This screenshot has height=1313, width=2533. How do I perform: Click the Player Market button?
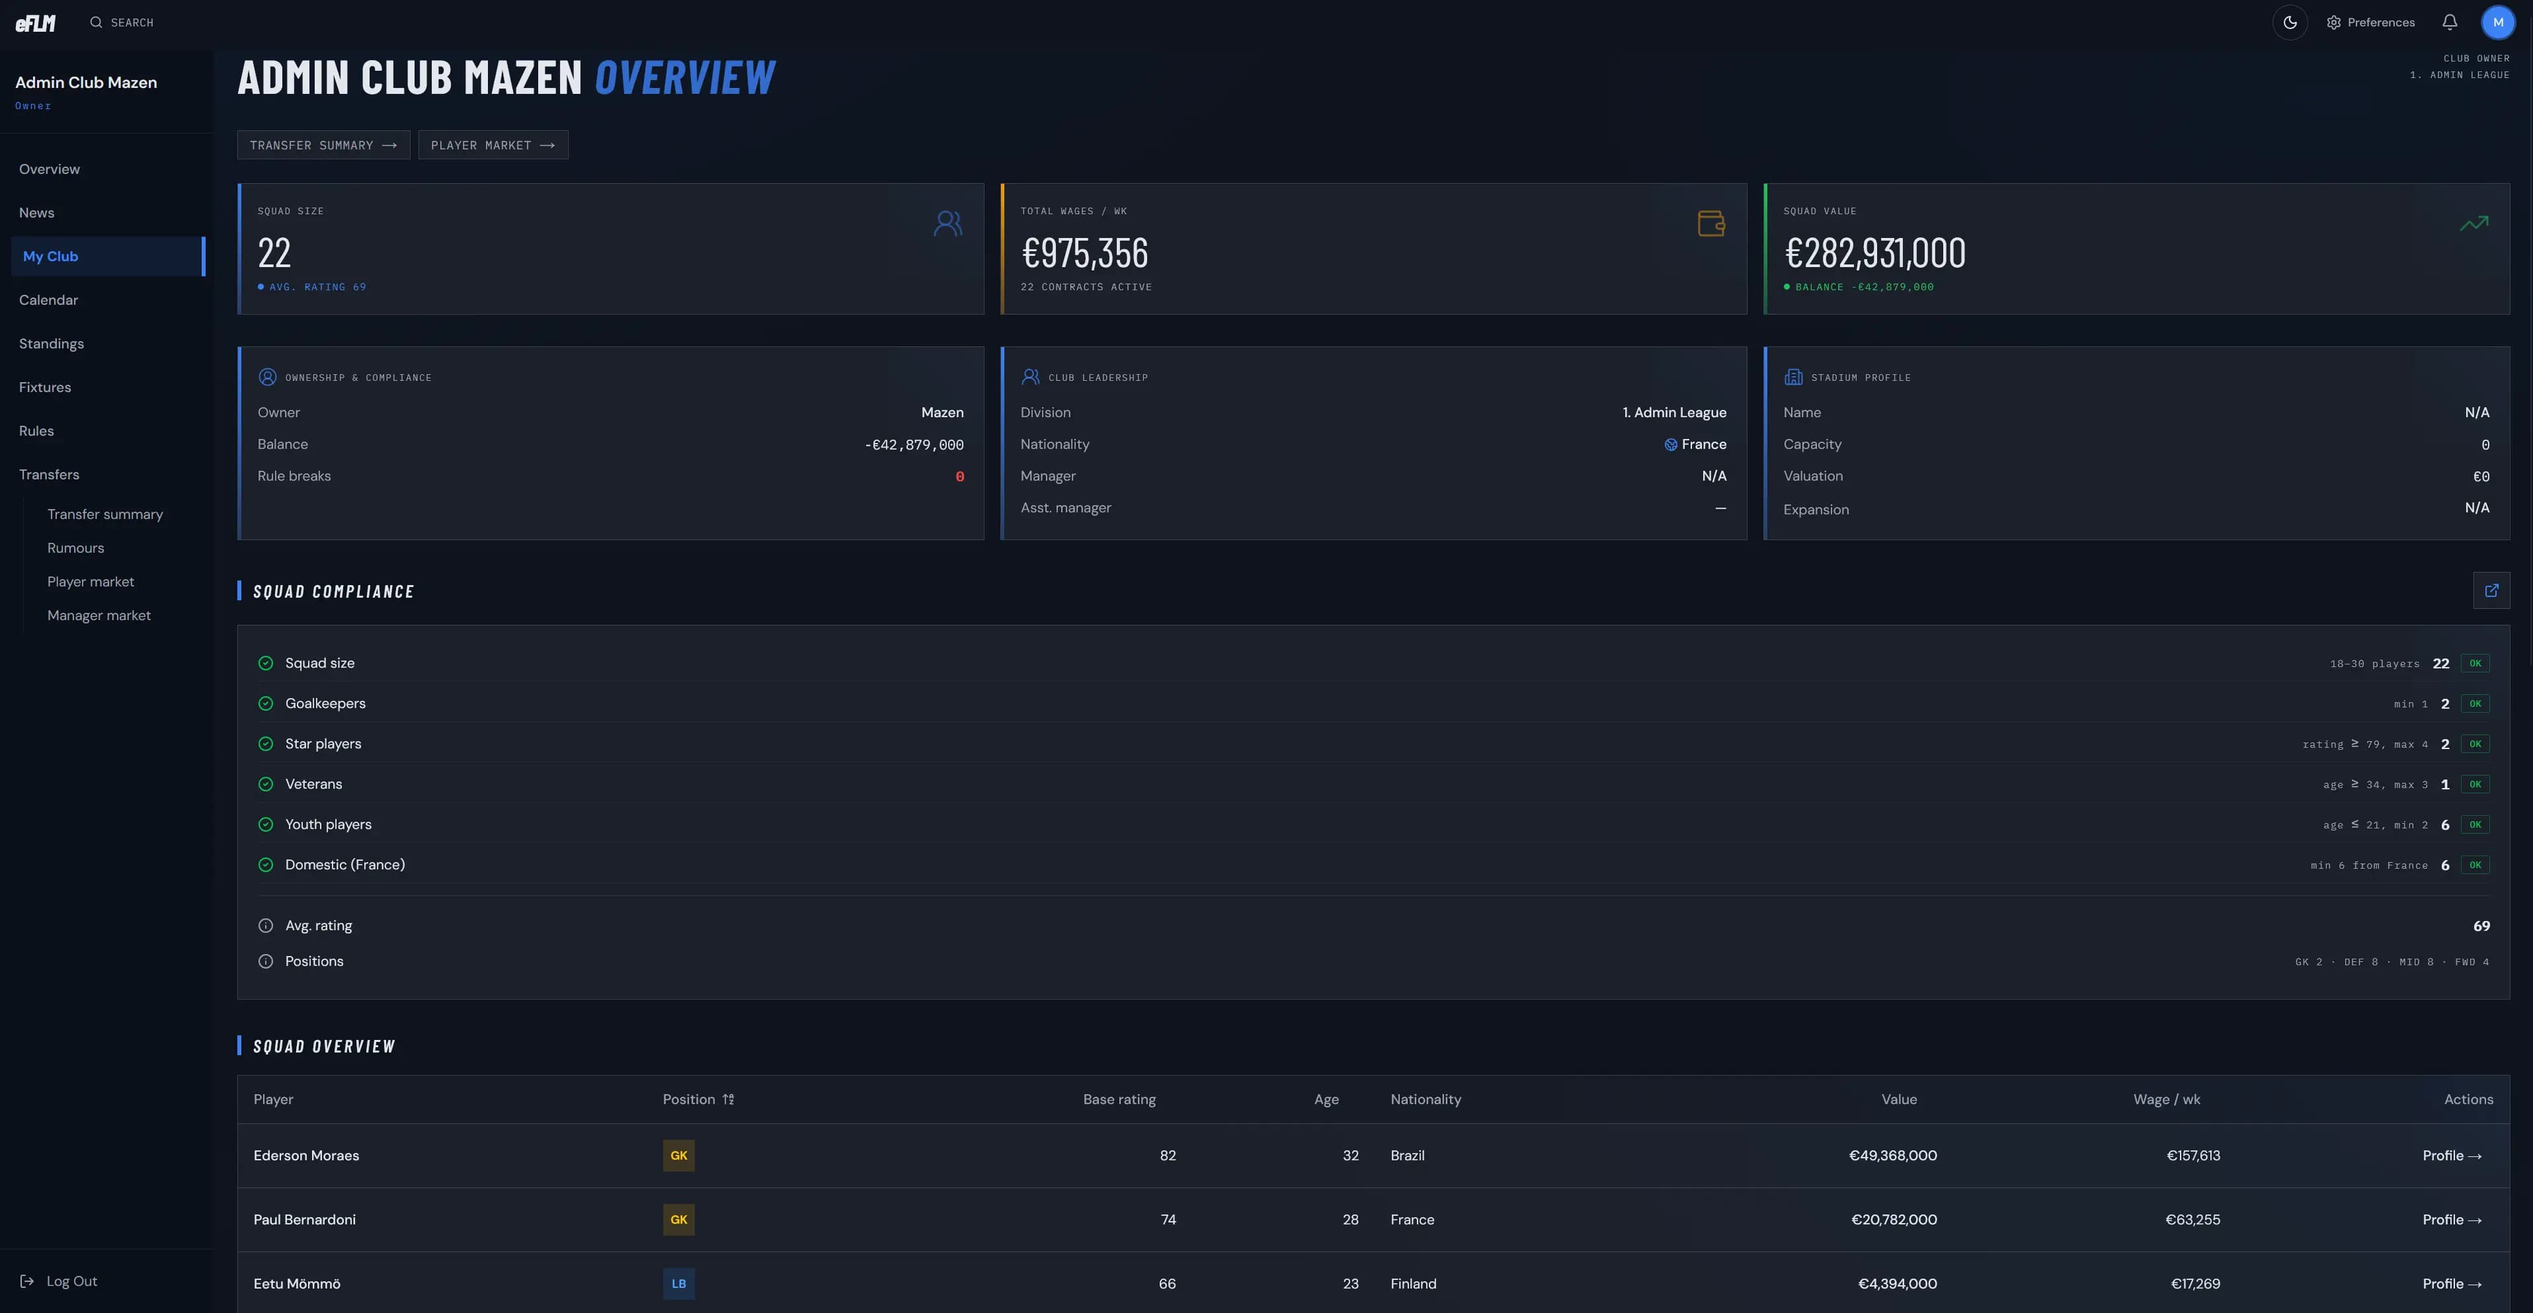pyautogui.click(x=493, y=145)
